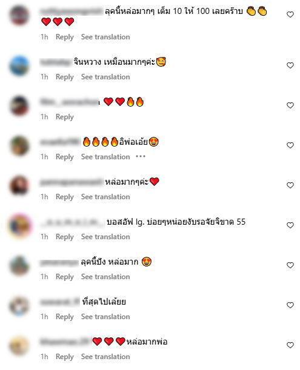Like the หล่อมากพ่อ comment
The width and height of the screenshot is (300, 370).
pos(290,345)
